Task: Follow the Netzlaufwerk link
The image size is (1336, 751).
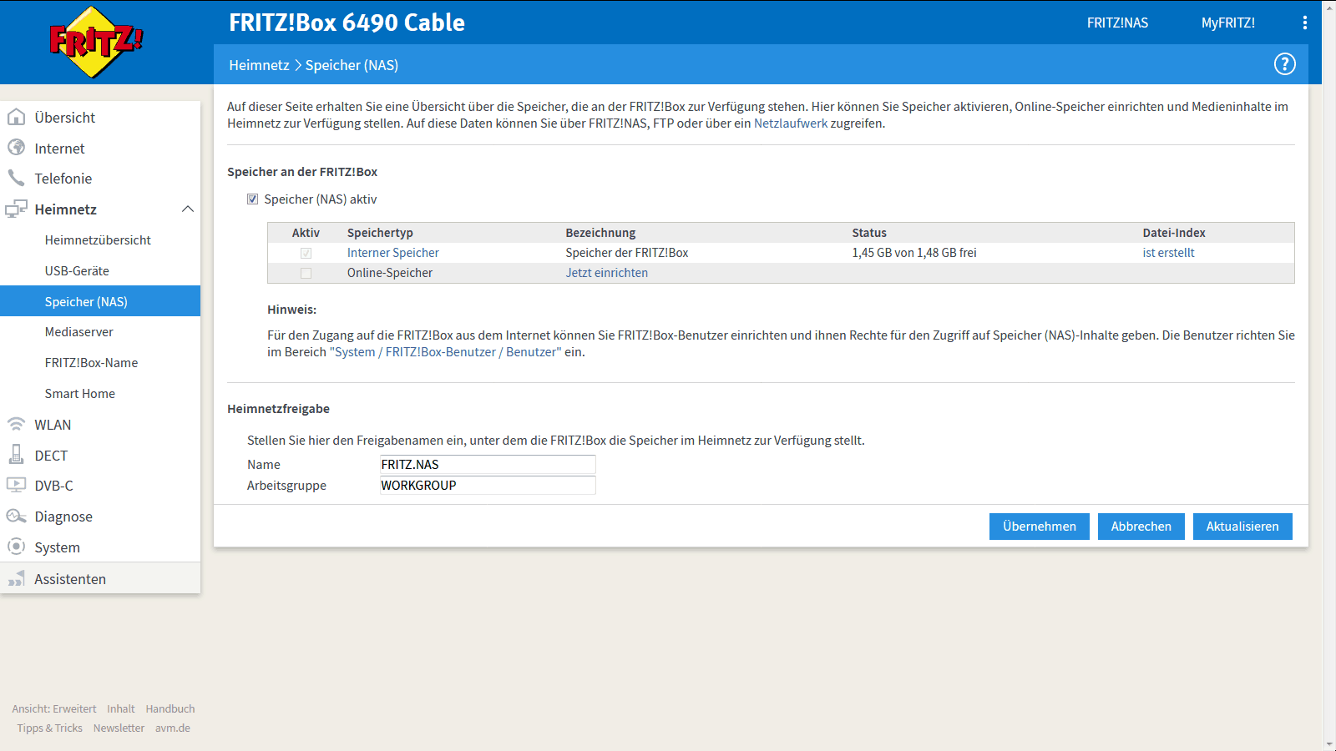Action: pos(790,123)
